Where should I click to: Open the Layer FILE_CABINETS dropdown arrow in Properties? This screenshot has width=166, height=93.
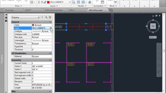pos(51,28)
